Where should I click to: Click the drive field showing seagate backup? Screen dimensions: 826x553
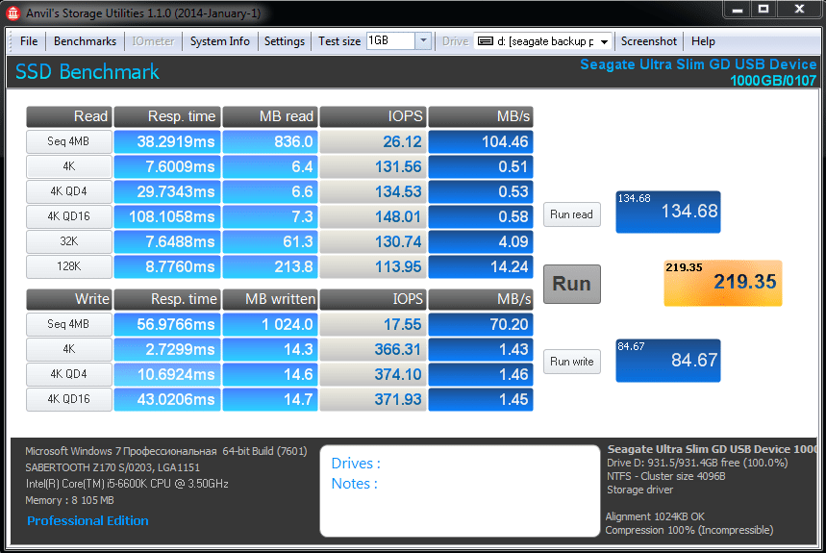pyautogui.click(x=542, y=41)
